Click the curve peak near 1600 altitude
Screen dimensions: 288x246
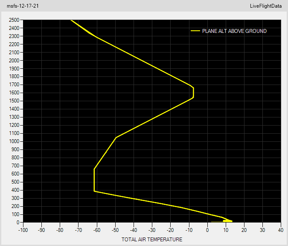point(193,93)
